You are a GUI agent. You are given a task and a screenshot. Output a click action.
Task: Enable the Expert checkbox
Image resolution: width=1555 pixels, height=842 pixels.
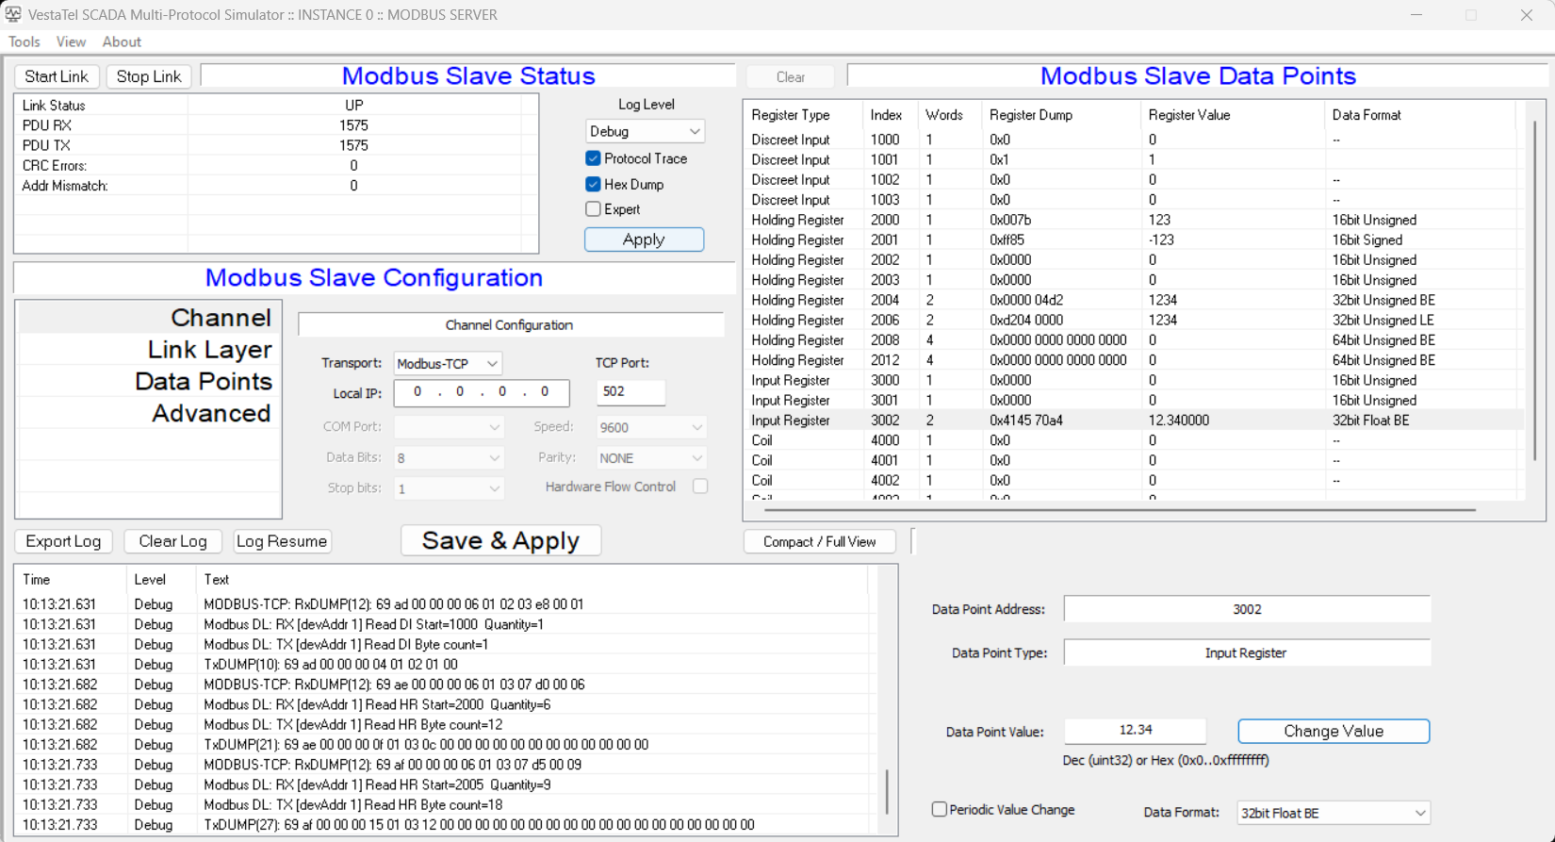tap(593, 209)
